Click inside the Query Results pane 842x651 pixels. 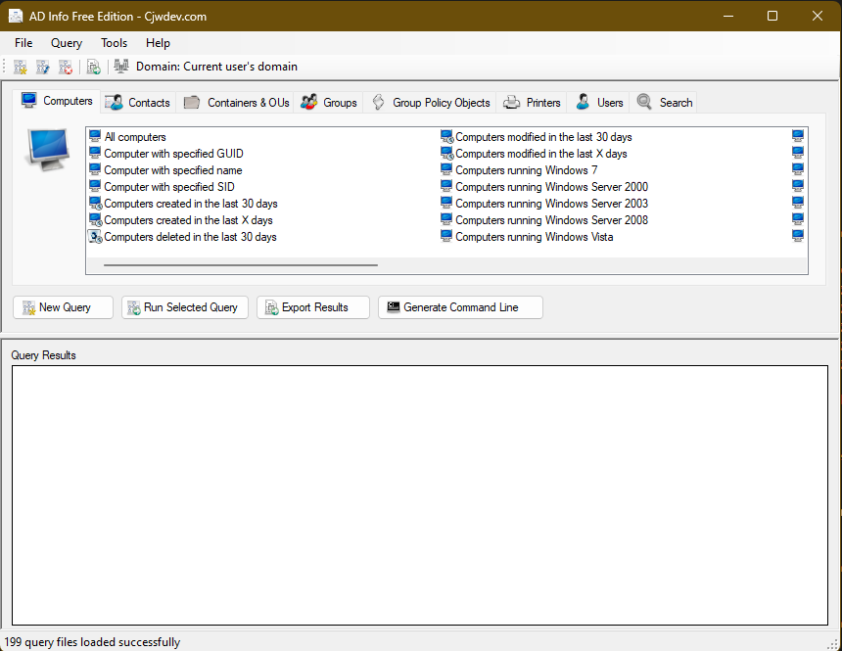[420, 495]
